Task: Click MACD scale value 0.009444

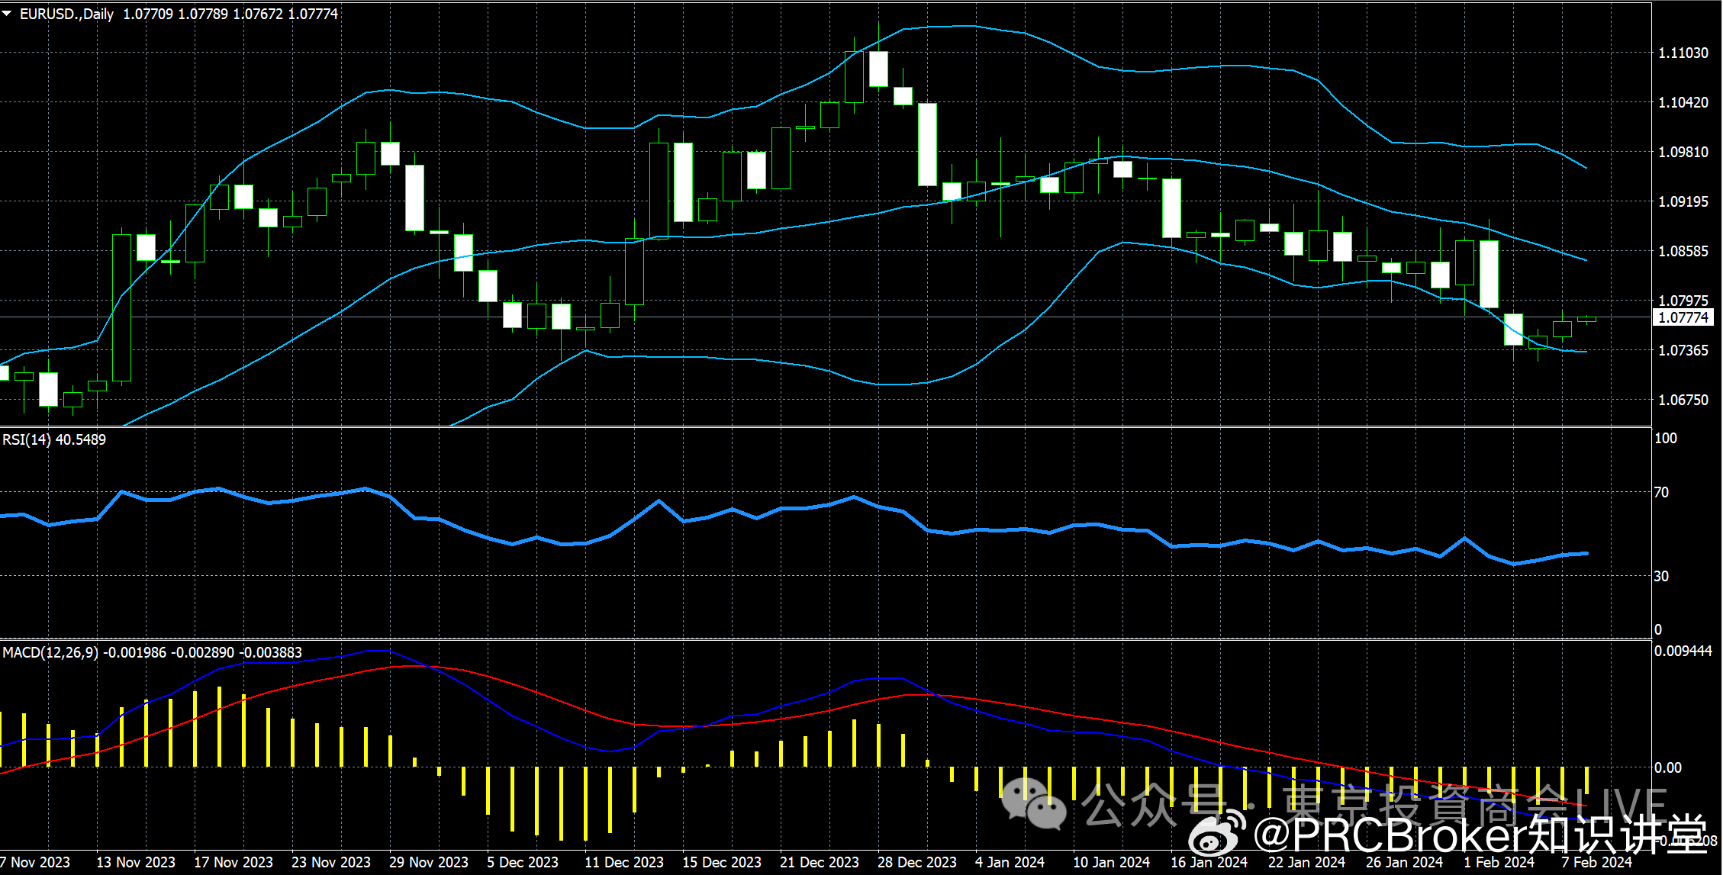Action: (1683, 651)
